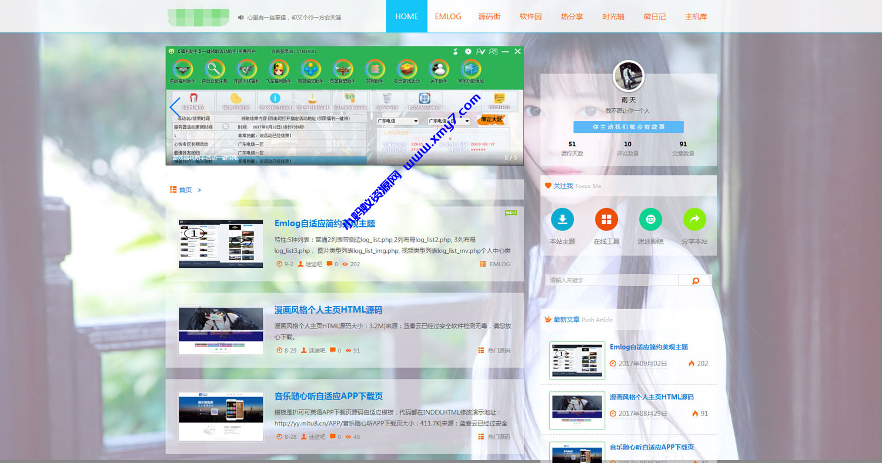Select the blue 本站主题 download icon
This screenshot has width=882, height=463.
pyautogui.click(x=562, y=218)
